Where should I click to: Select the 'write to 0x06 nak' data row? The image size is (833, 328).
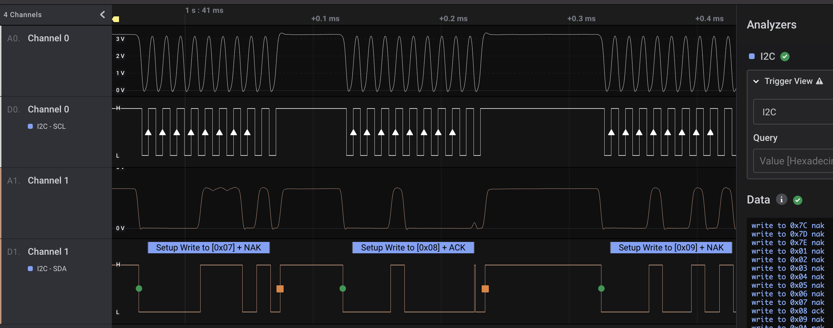tap(788, 294)
